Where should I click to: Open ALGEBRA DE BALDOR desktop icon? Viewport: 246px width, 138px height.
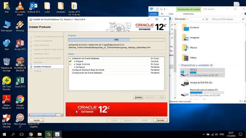tap(20, 64)
